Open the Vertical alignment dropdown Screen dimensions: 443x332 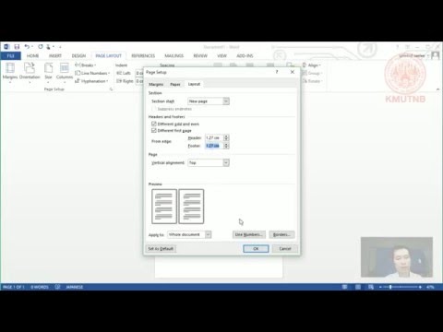click(x=209, y=162)
